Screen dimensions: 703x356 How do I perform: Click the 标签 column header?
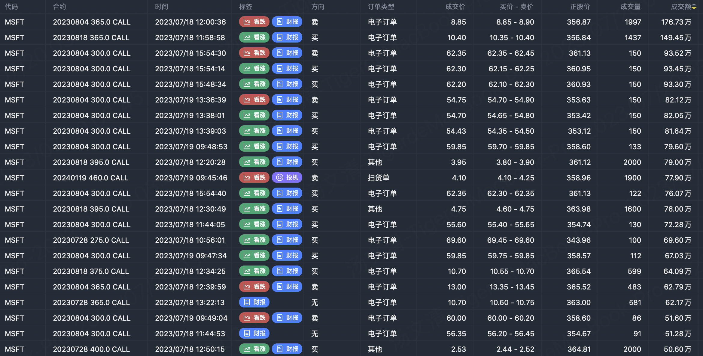(246, 7)
